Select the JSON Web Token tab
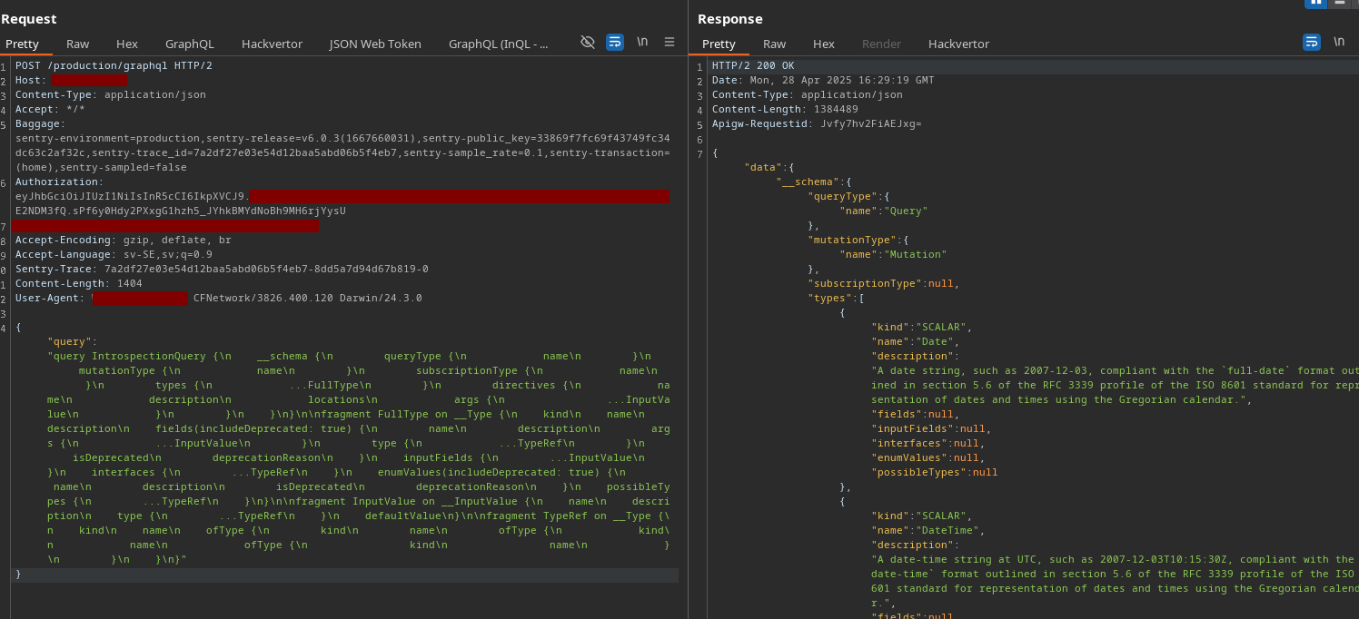The height and width of the screenshot is (619, 1359). (x=375, y=44)
